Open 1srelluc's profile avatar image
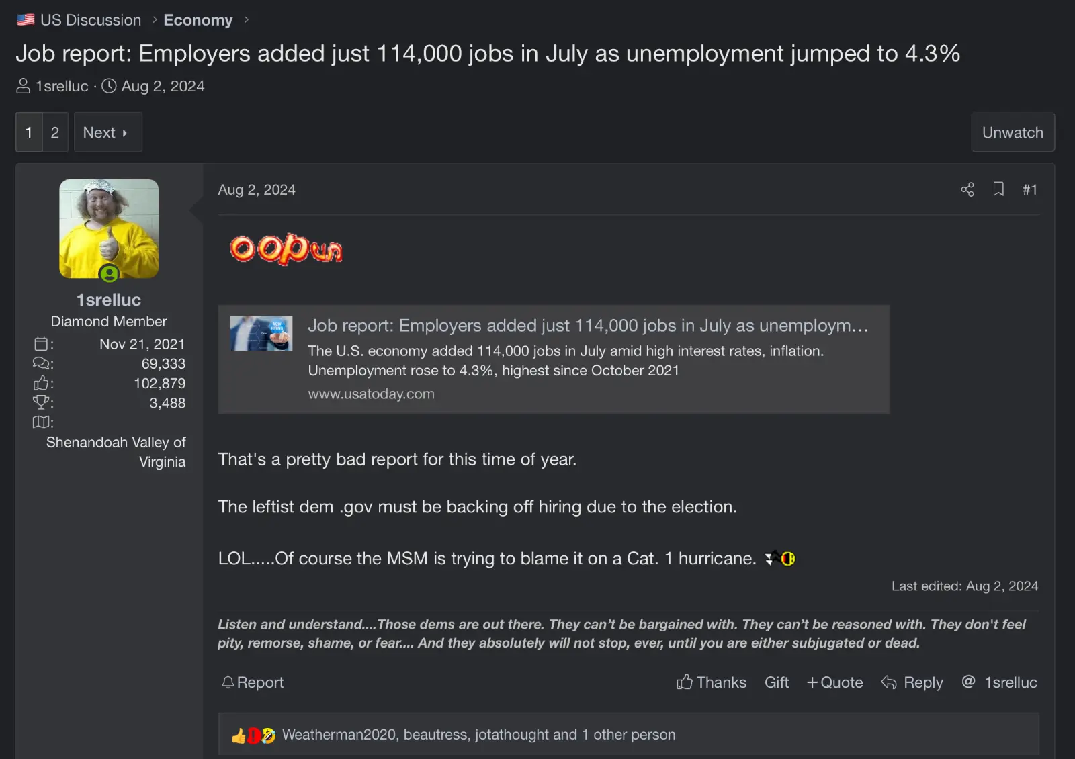The width and height of the screenshot is (1075, 759). coord(109,228)
